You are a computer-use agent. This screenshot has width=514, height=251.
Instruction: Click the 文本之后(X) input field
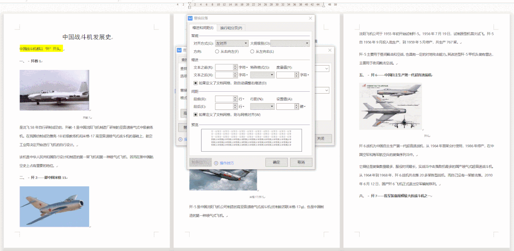pyautogui.click(x=224, y=75)
